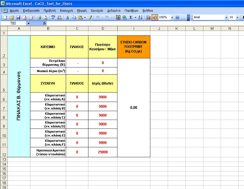Open the Επεξεργασία menu
244x189 pixels.
[31, 11]
